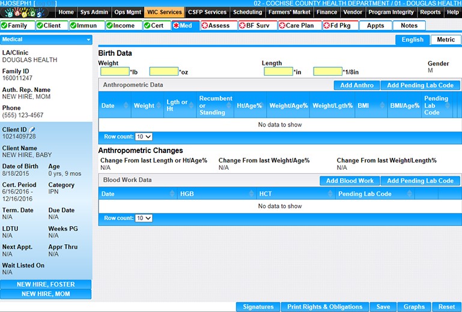Select NEW HIRE, FOSTER family member
Screen dimensions: 462x312
(x=46, y=284)
